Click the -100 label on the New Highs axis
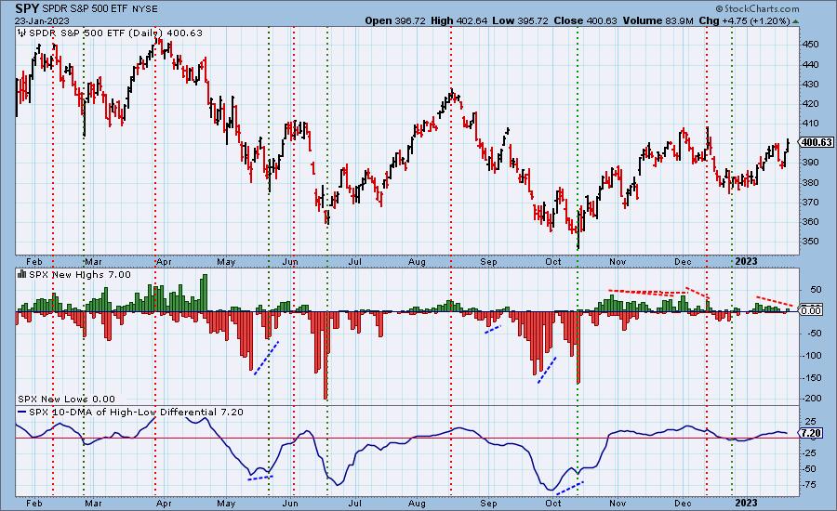 [813, 355]
